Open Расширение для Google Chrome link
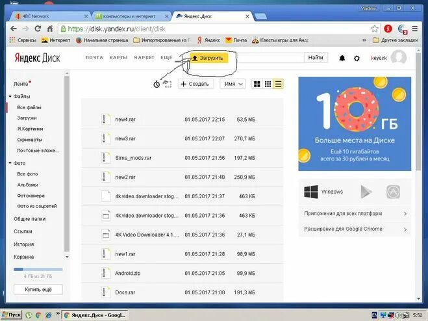The height and width of the screenshot is (321, 428). point(355,229)
